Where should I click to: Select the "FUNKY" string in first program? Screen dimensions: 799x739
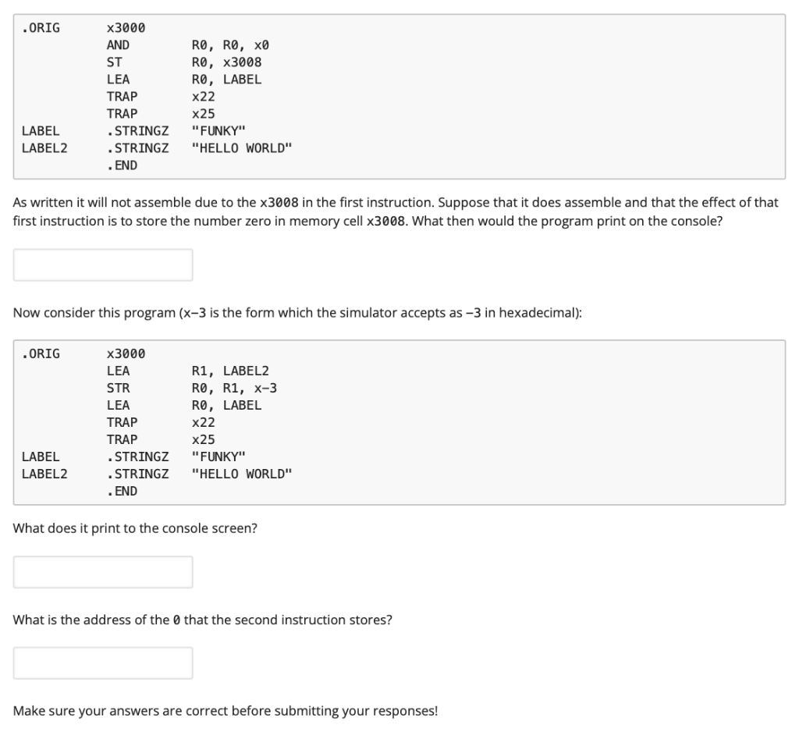(221, 130)
